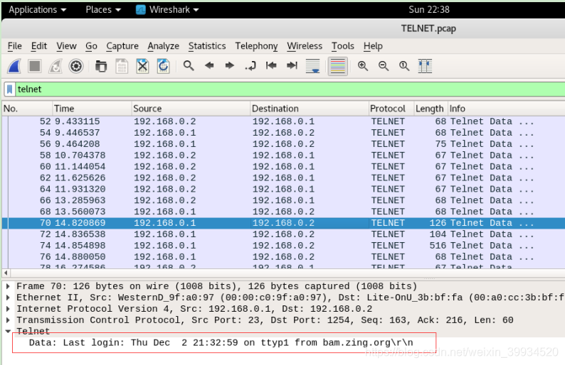
Task: Sort packets by the No. column
Action: [x=27, y=109]
